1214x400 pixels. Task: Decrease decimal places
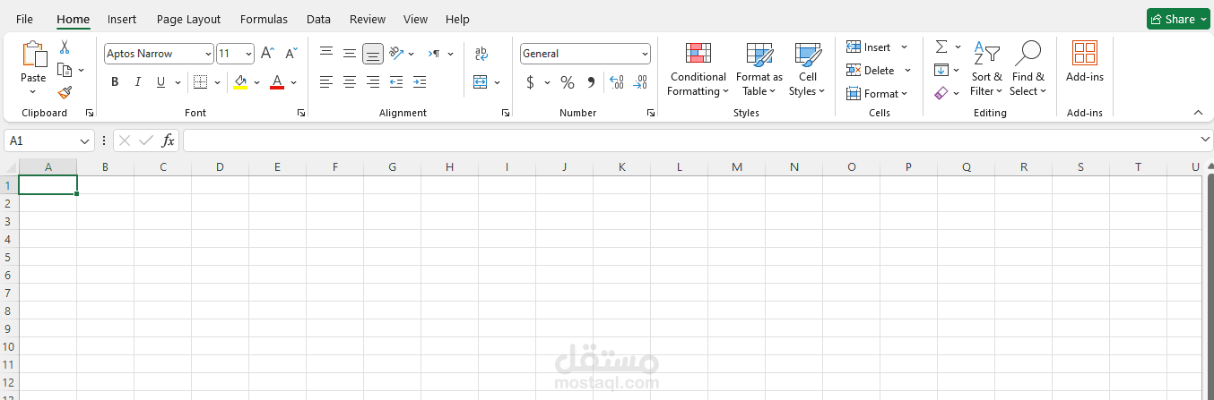pos(639,82)
